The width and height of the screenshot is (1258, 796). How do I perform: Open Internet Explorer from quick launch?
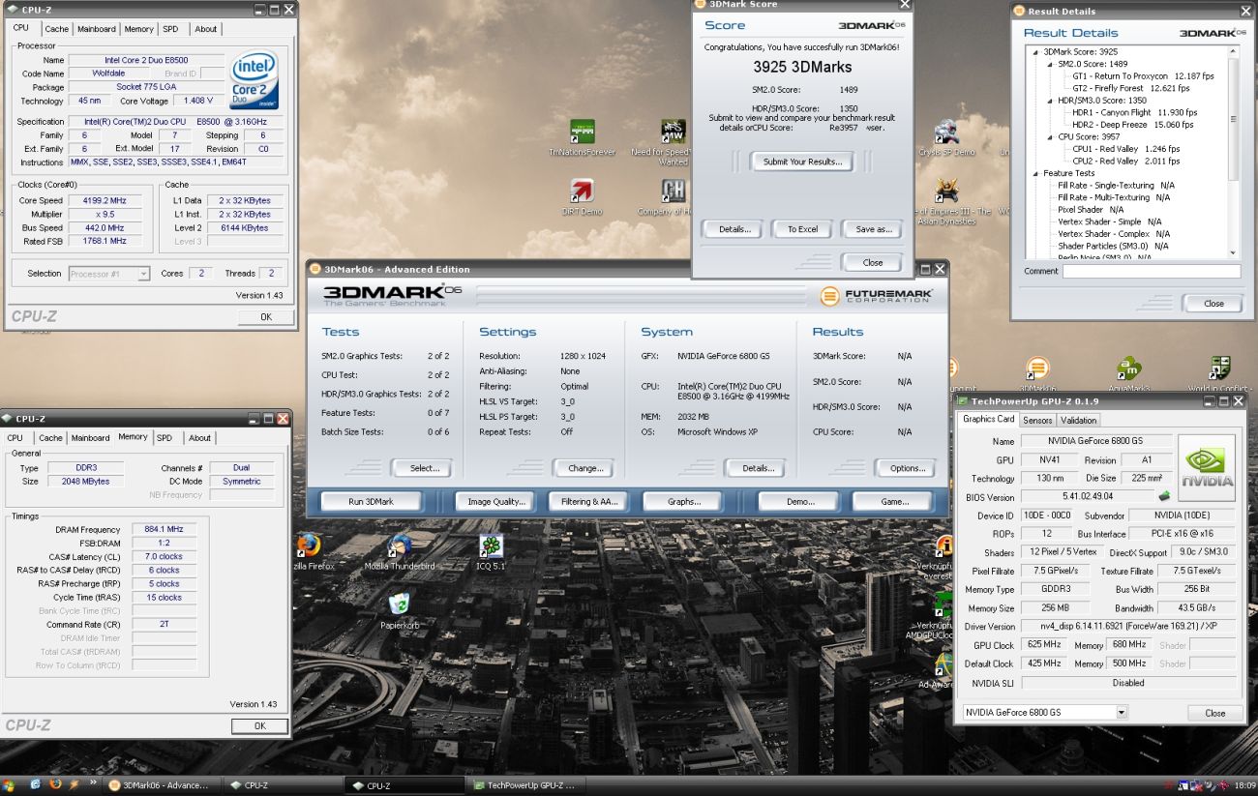point(36,785)
